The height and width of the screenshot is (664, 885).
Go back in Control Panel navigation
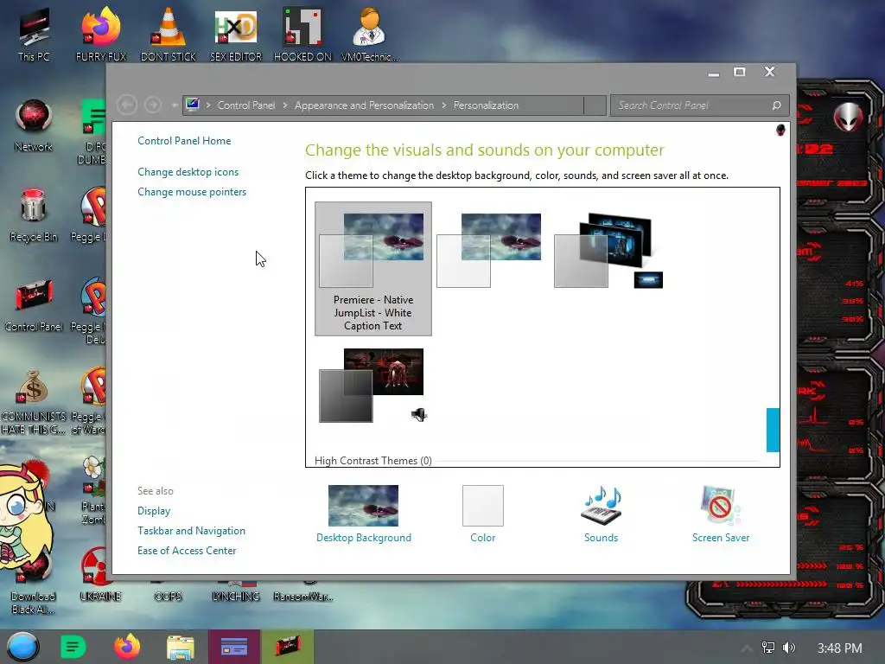tap(127, 105)
